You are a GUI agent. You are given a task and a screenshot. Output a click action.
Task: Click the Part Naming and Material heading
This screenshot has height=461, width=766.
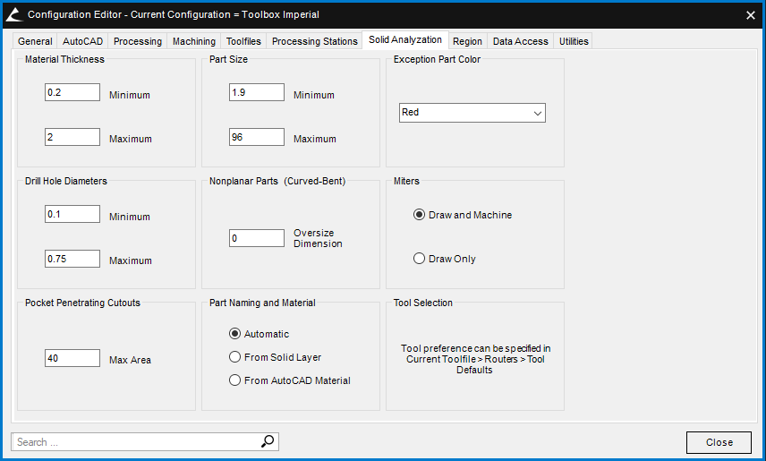[262, 303]
